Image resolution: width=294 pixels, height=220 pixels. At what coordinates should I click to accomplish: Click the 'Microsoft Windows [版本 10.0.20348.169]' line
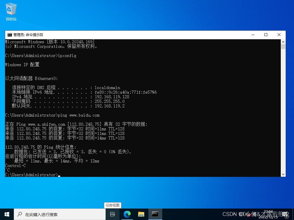50,42
